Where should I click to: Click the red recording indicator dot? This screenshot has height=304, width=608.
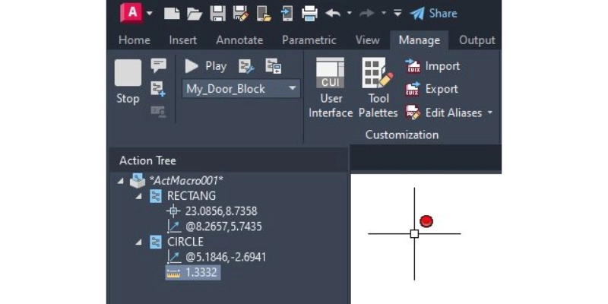tap(426, 221)
